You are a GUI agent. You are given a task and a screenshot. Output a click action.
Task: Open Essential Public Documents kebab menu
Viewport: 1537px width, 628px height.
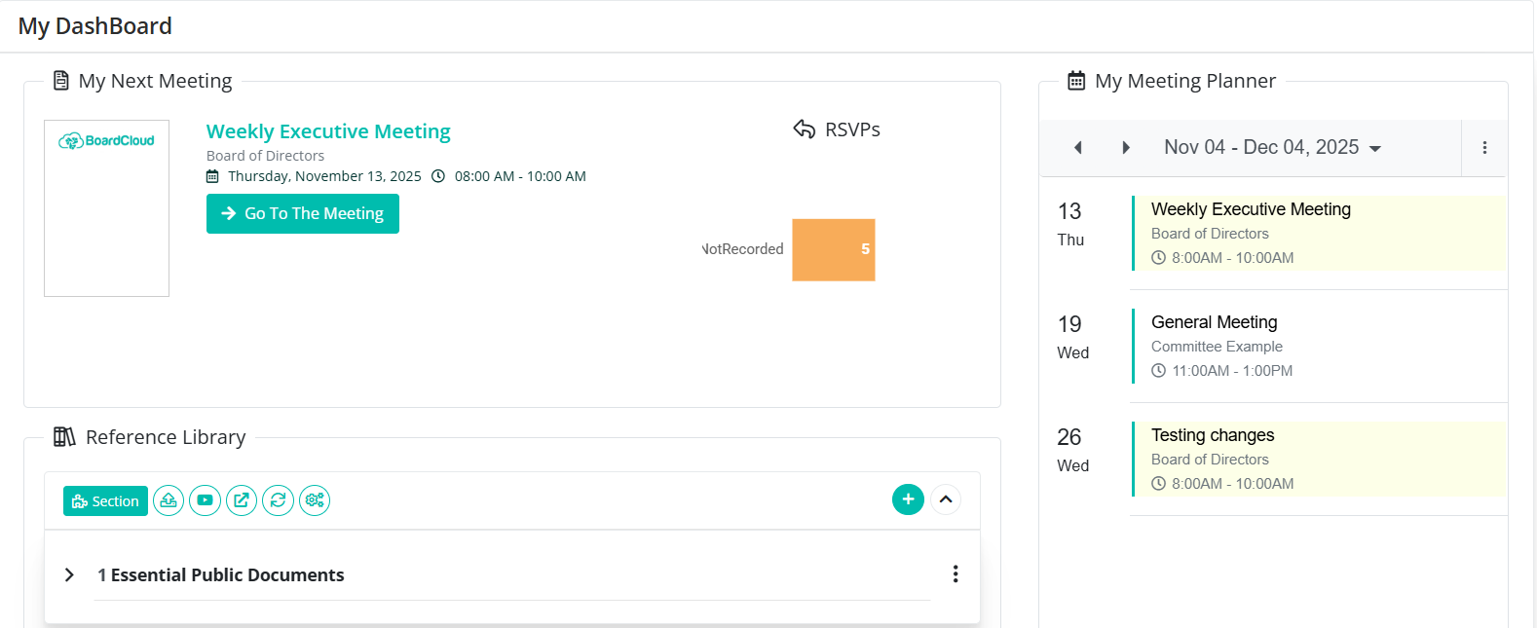click(956, 574)
